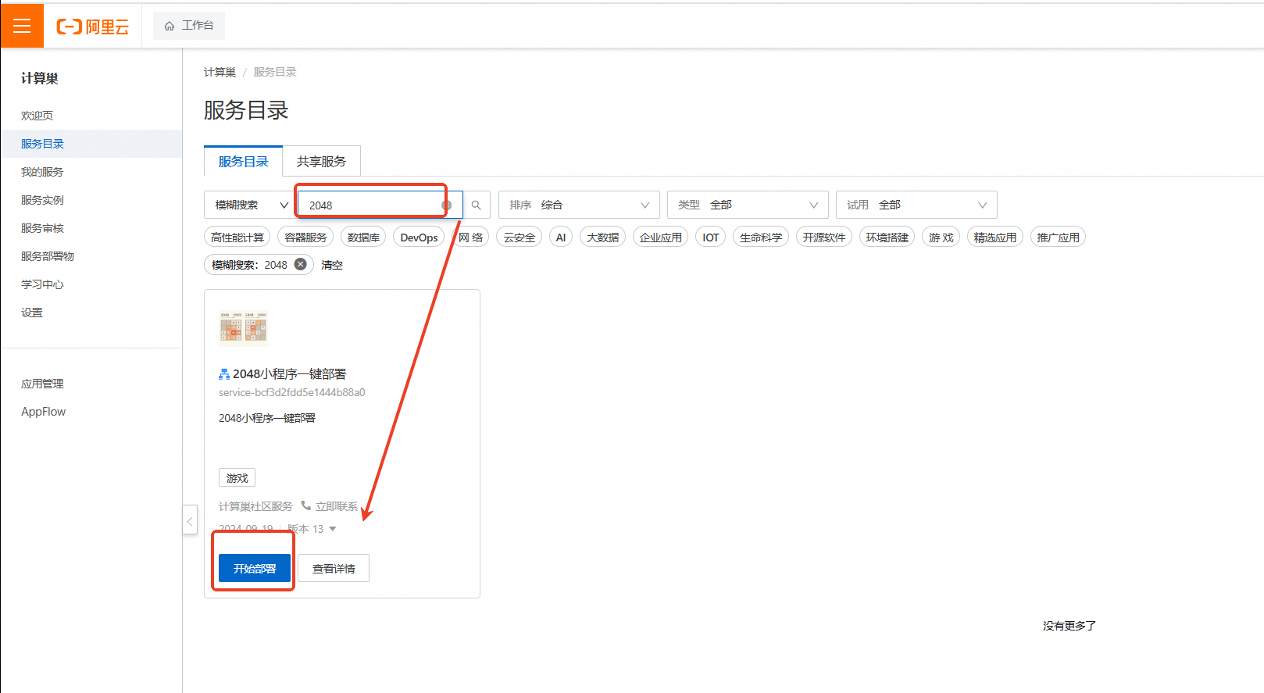Click the search magnifier button

[476, 205]
